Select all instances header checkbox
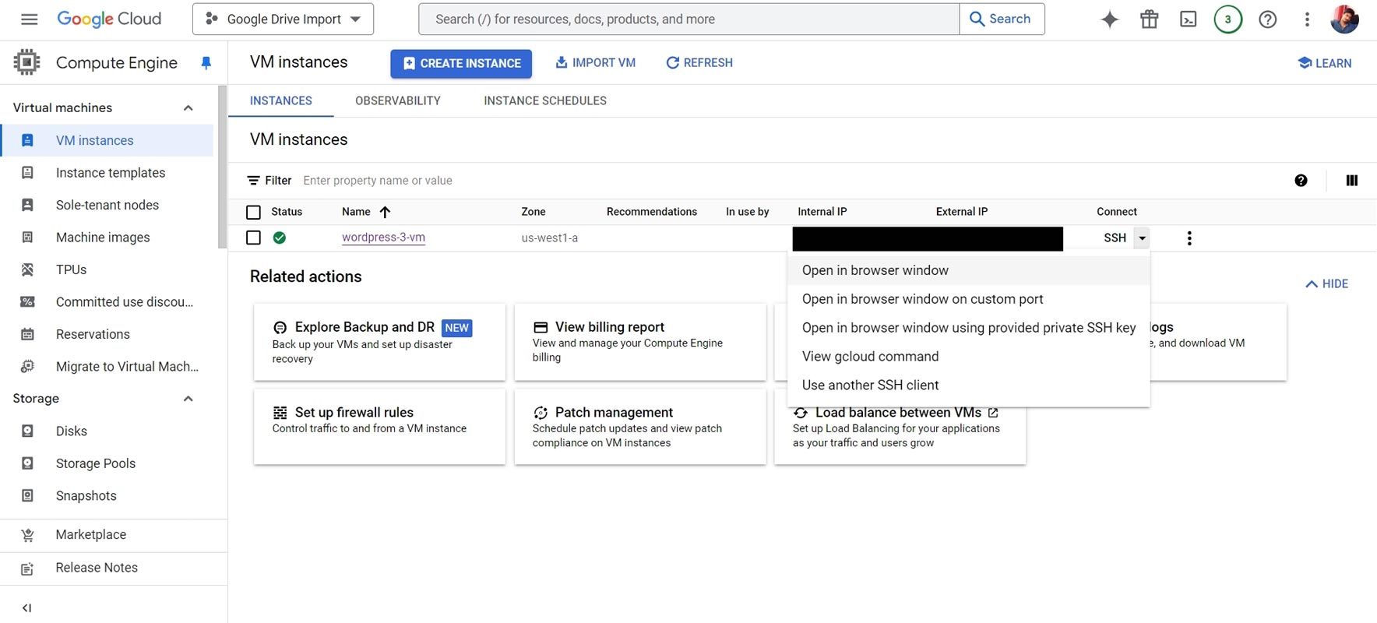 click(x=253, y=212)
